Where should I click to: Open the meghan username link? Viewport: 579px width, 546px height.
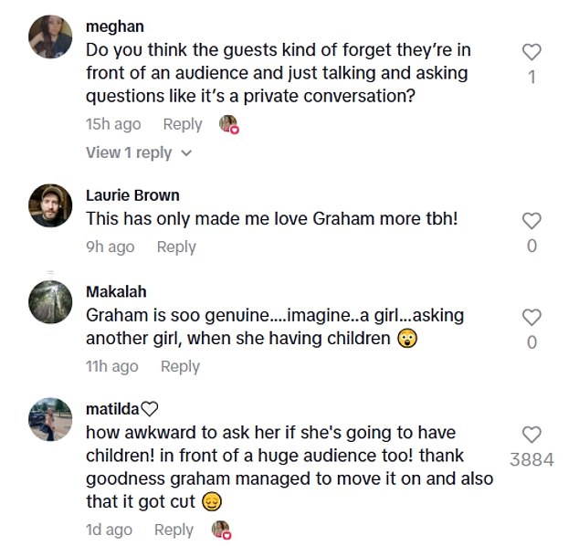(114, 26)
